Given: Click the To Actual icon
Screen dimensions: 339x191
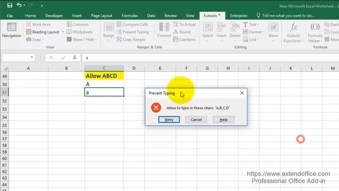Looking at the screenshot, I should tap(176, 24).
